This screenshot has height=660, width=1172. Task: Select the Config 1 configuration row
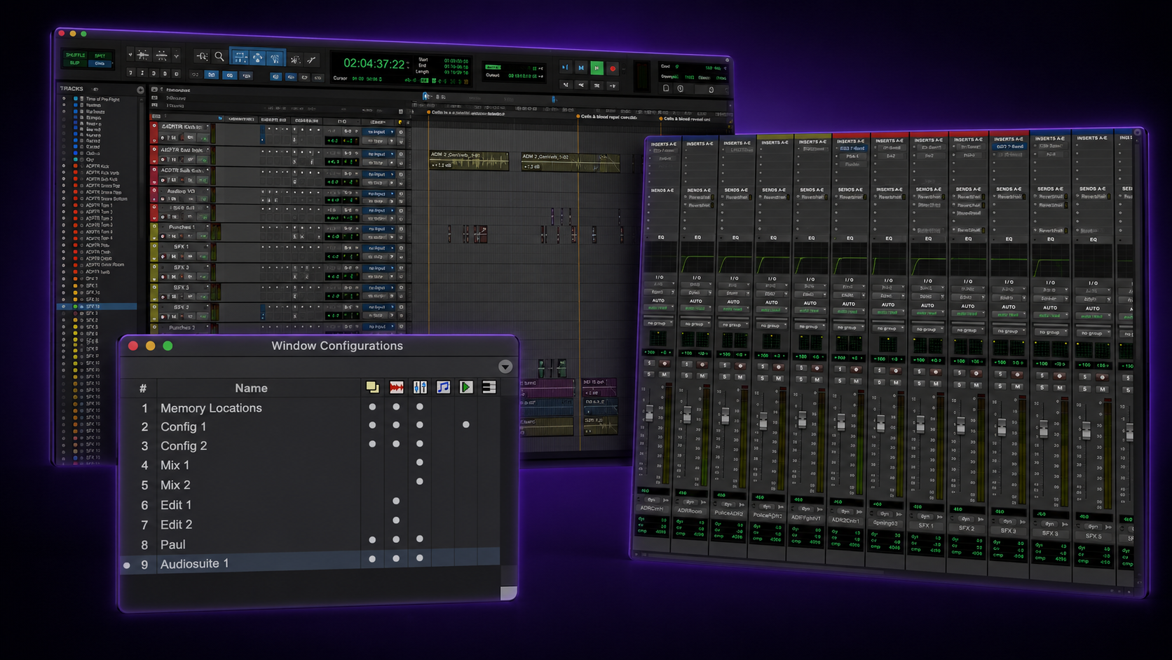click(x=311, y=426)
